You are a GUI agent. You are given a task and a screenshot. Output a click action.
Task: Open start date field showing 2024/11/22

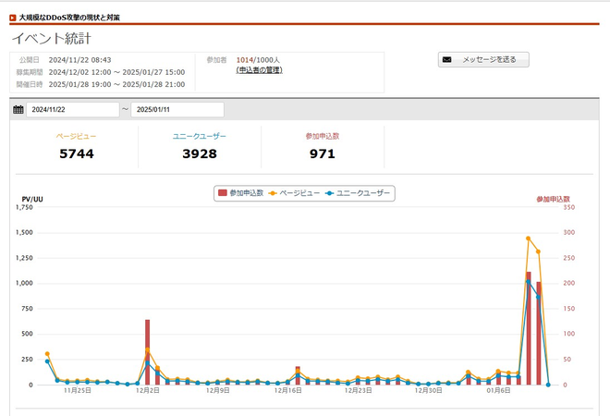click(x=72, y=109)
